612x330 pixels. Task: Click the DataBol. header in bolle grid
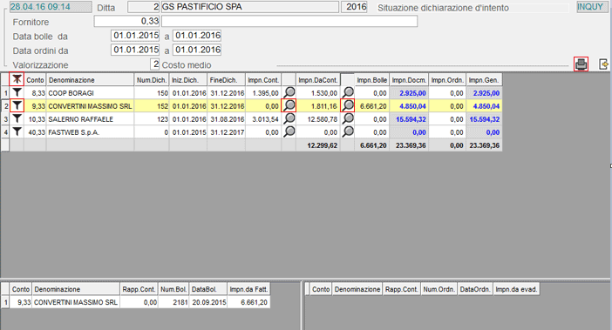(x=208, y=289)
